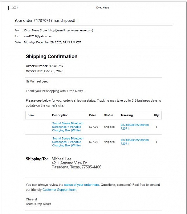The image size is (187, 214).
Task: Click the iDrop News page header title
Action: 103,8
